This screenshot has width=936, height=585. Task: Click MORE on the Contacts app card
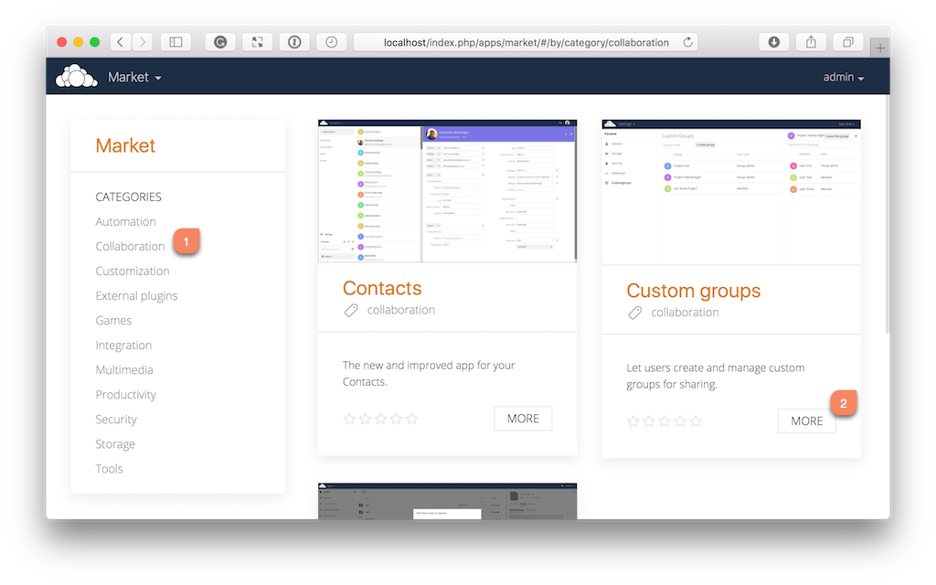click(523, 418)
